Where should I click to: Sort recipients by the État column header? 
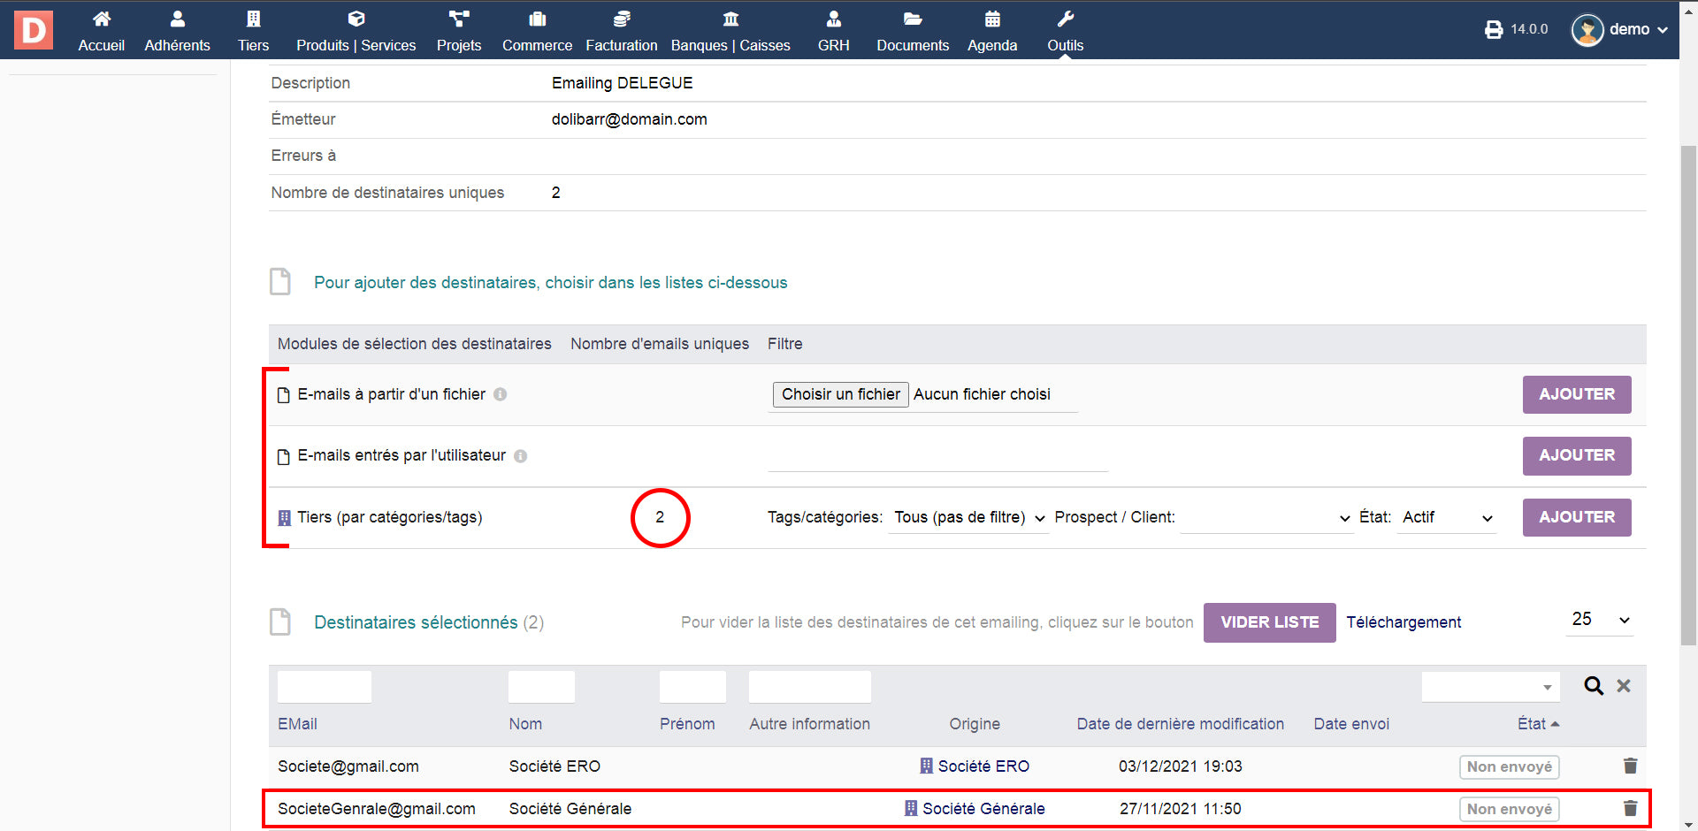coord(1532,724)
